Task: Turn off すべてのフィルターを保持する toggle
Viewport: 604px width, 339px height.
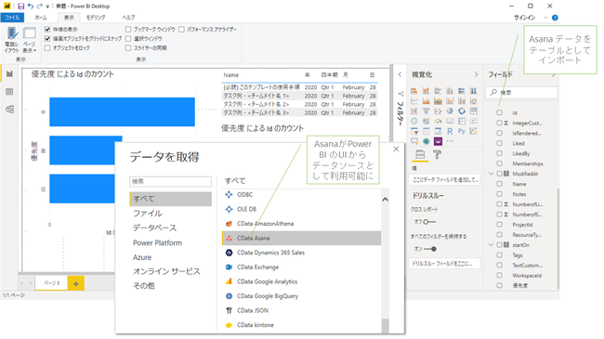Action: tap(430, 249)
